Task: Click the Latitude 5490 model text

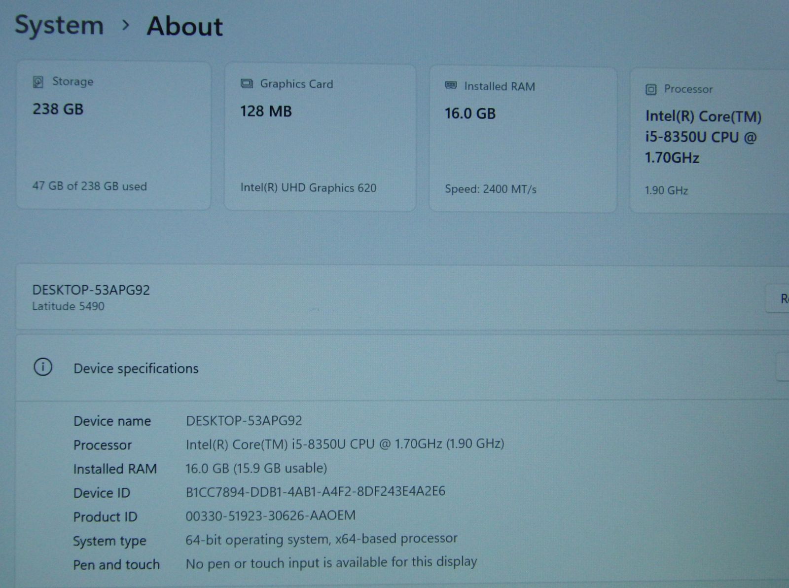Action: click(x=68, y=306)
